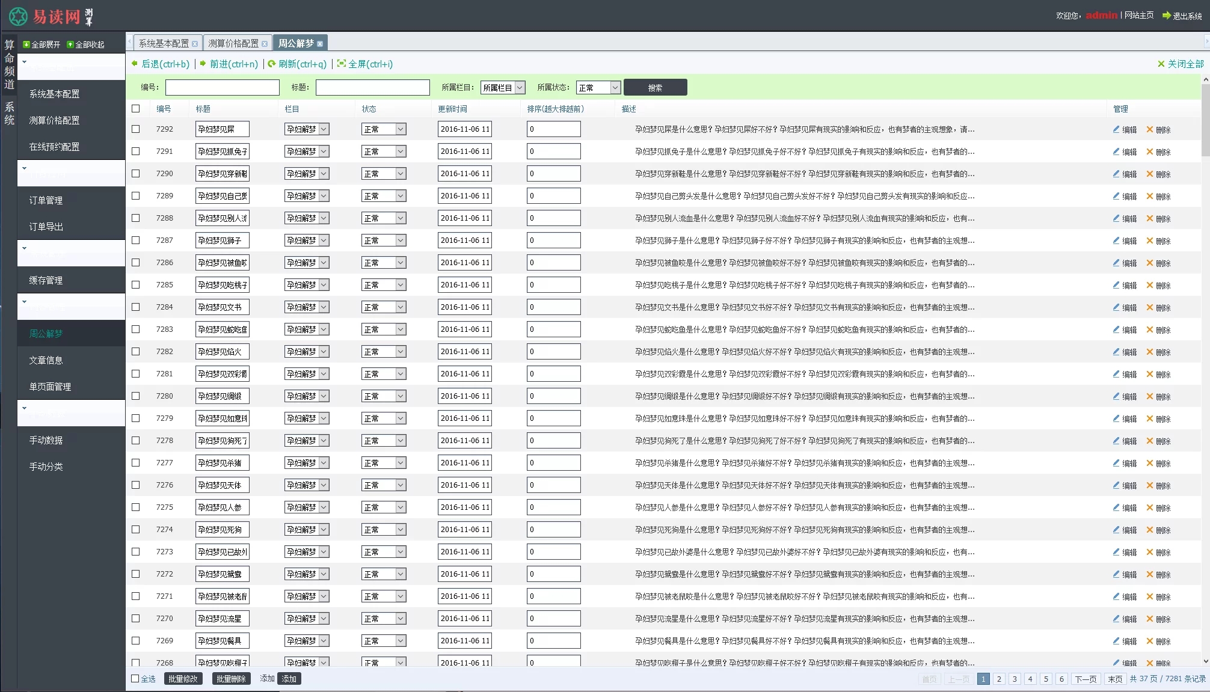
Task: Switch to the 系统基本配置 tab
Action: click(164, 43)
